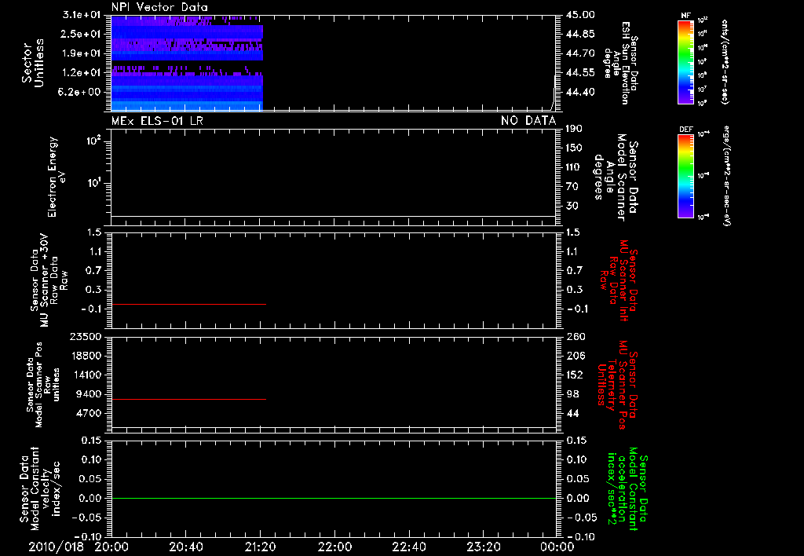Click the '23500' scanner position tick value
804x556 pixels.
(x=85, y=336)
